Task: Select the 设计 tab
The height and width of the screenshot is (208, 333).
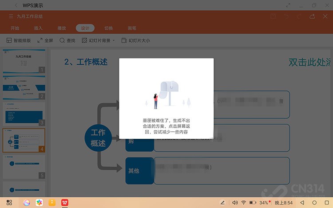Action: tap(85, 28)
